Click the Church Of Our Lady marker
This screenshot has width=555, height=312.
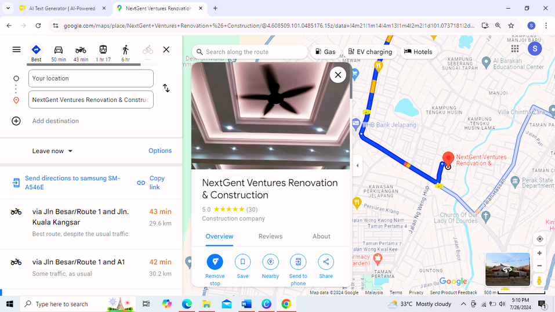486,216
